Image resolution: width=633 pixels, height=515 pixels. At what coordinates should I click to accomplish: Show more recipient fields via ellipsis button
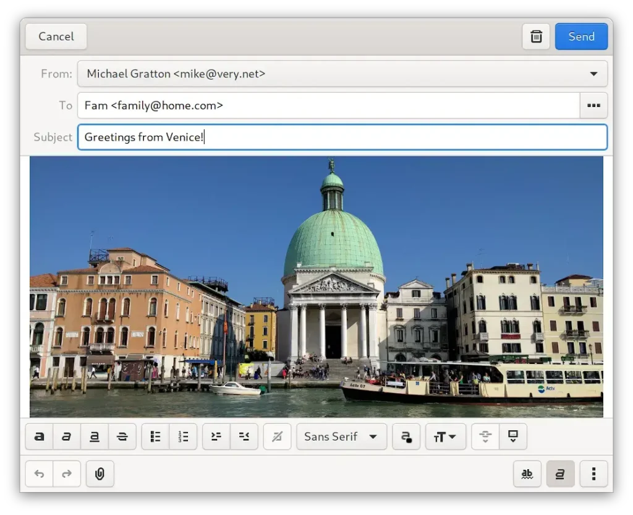pos(593,105)
